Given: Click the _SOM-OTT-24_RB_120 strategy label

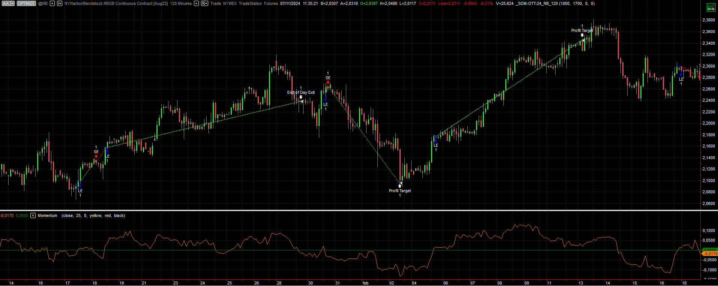Looking at the screenshot, I should [536, 3].
